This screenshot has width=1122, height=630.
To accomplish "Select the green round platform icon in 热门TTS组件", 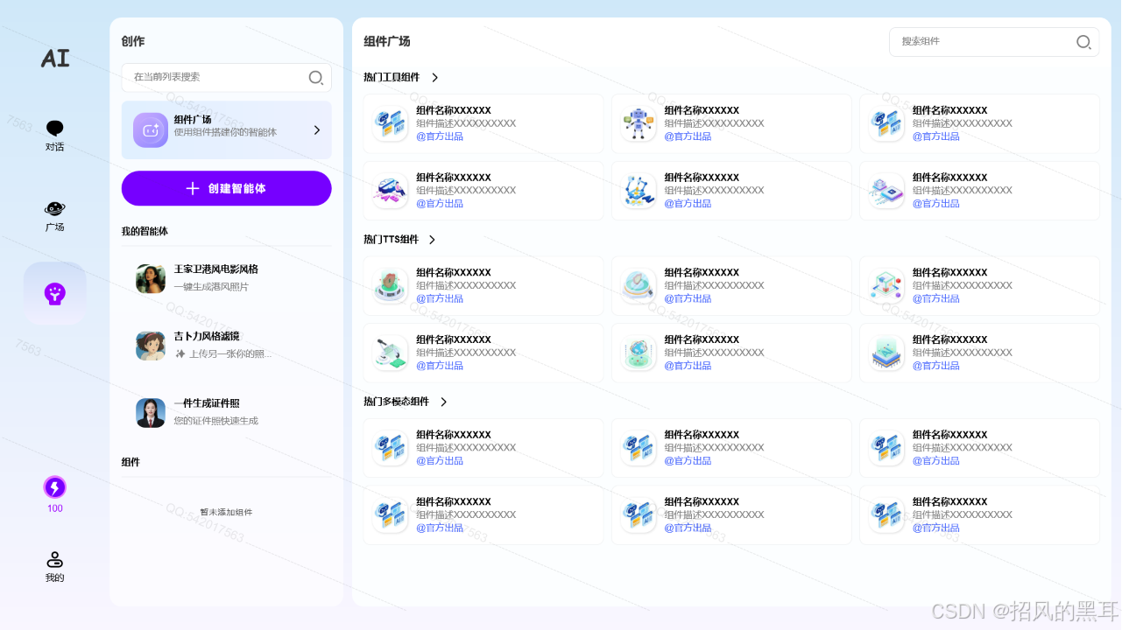I will [x=390, y=286].
